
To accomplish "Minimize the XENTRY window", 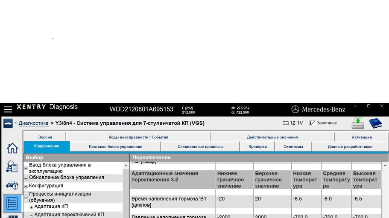I will [x=356, y=106].
